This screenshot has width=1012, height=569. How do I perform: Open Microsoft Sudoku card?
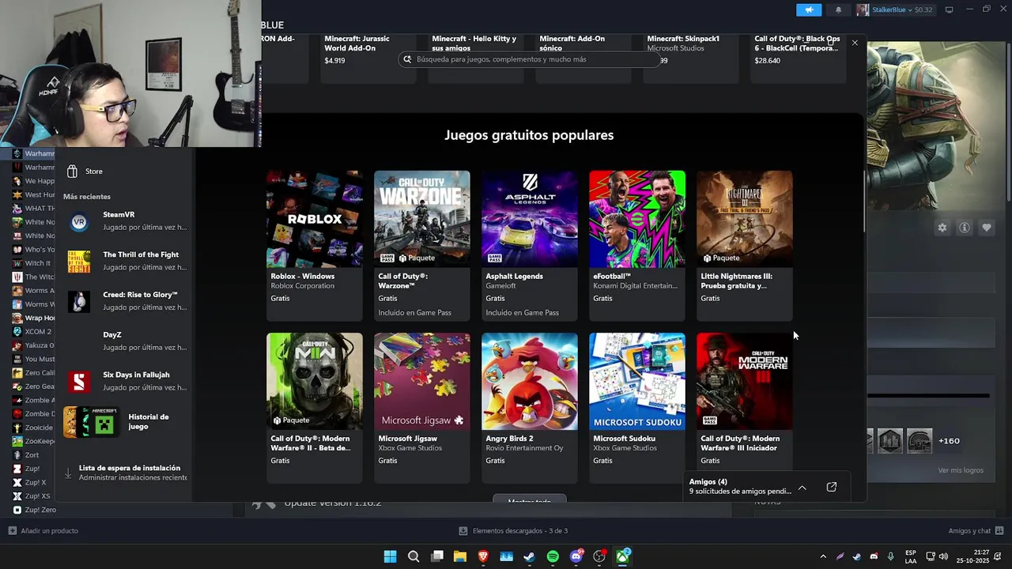pos(637,408)
